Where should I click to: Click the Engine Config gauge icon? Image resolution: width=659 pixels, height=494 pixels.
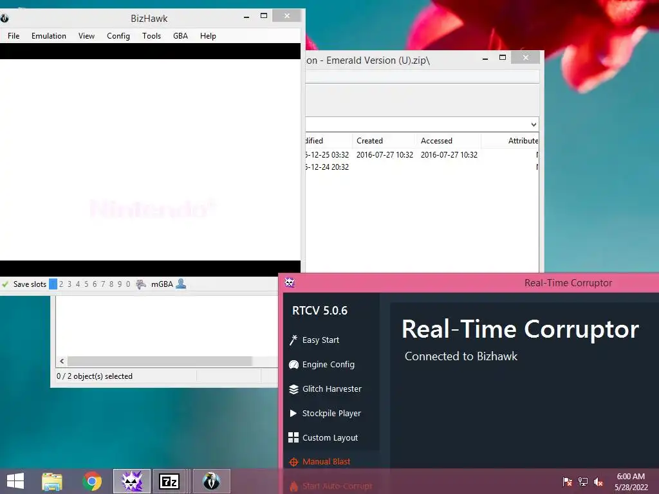(293, 365)
